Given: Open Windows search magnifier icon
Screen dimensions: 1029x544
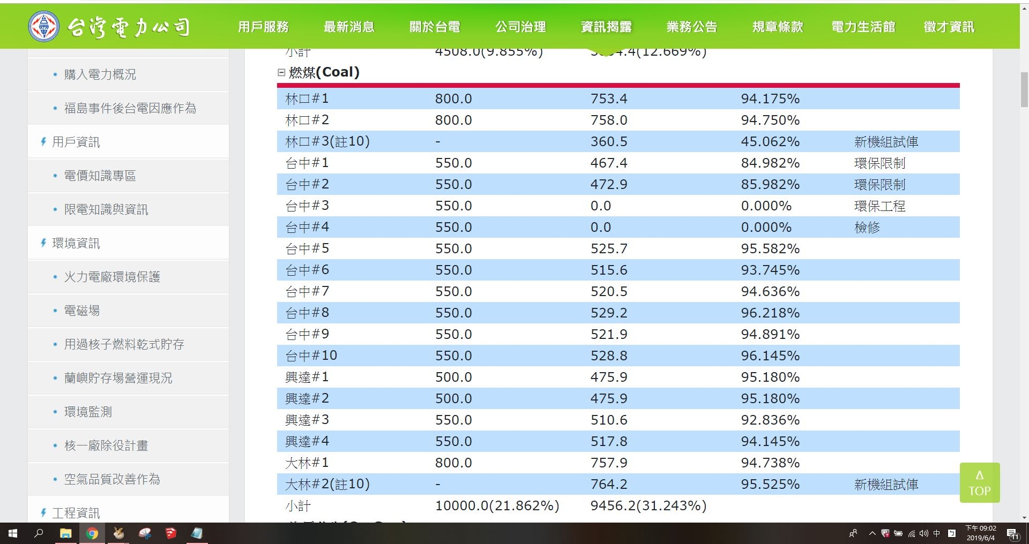Looking at the screenshot, I should [39, 533].
